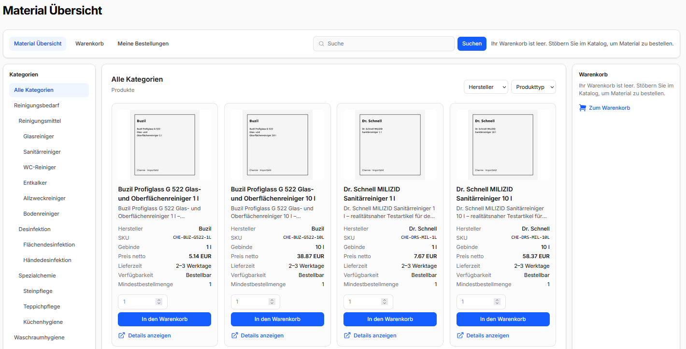Click the Buzil Profiglass 10 l product image

[277, 145]
